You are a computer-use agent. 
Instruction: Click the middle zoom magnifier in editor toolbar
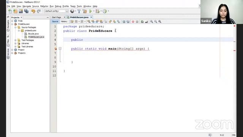coord(156,22)
